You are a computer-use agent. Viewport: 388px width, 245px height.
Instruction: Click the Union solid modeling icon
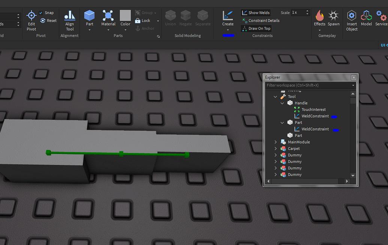pyautogui.click(x=171, y=18)
